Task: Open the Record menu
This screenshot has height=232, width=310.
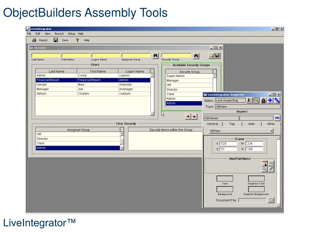Action: (59, 34)
